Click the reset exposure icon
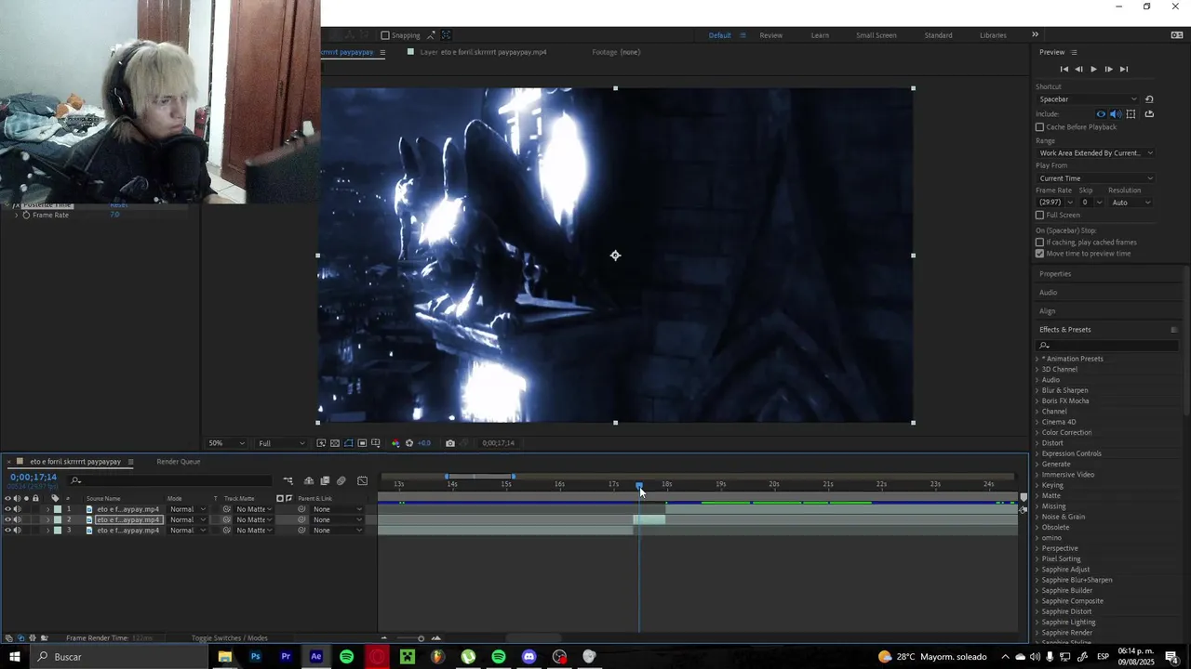1191x669 pixels. pyautogui.click(x=409, y=443)
